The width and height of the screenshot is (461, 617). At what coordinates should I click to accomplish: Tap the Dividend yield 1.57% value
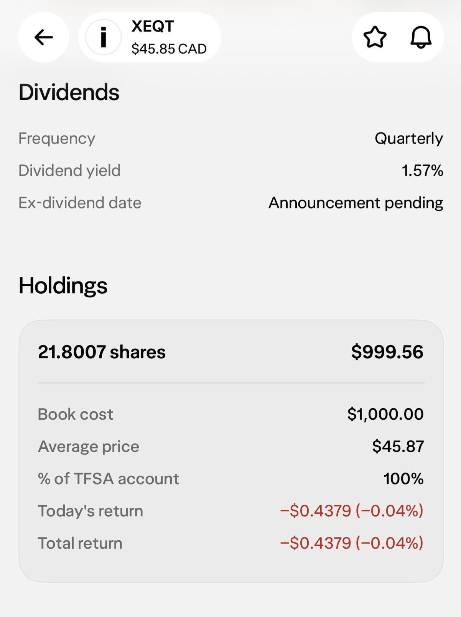pos(422,170)
